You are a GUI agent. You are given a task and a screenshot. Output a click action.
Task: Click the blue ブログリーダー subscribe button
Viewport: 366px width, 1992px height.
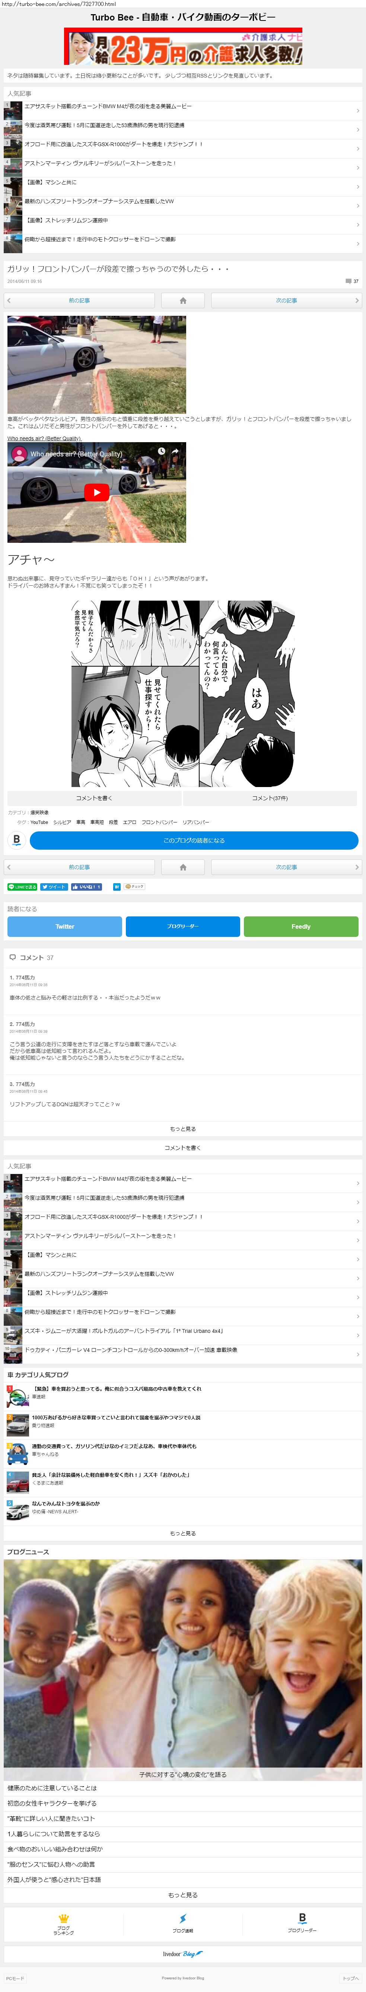(x=183, y=926)
